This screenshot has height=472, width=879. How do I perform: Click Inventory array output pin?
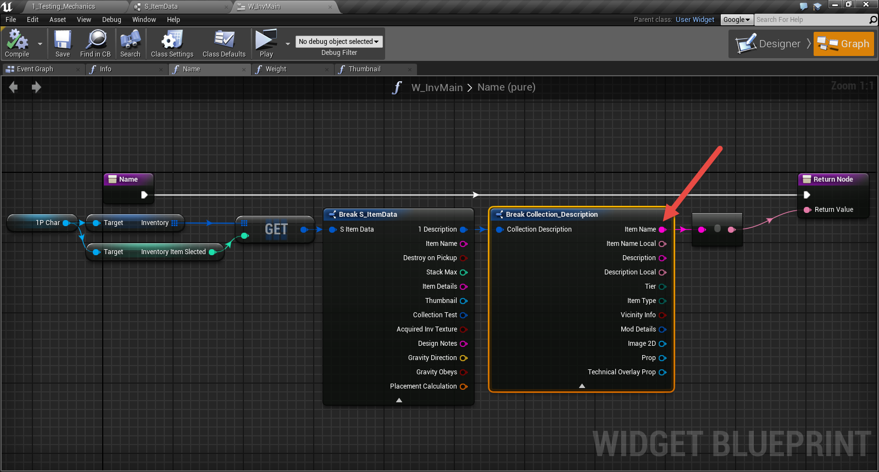[x=175, y=223]
